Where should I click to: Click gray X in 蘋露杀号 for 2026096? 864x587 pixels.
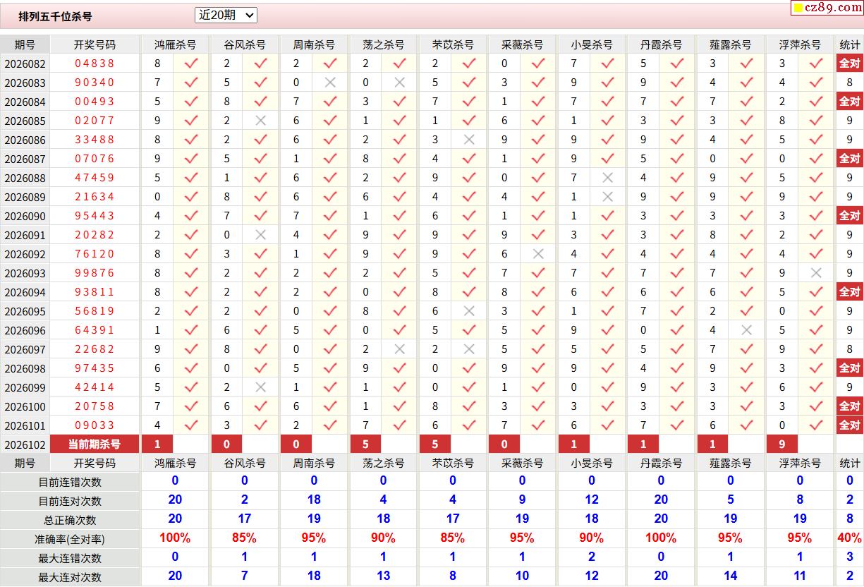[x=747, y=330]
